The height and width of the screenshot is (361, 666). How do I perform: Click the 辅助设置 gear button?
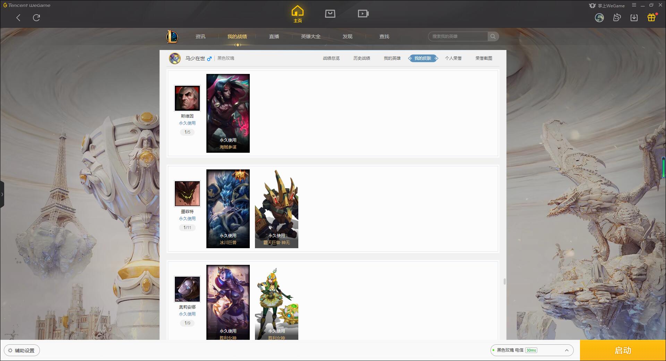click(22, 351)
